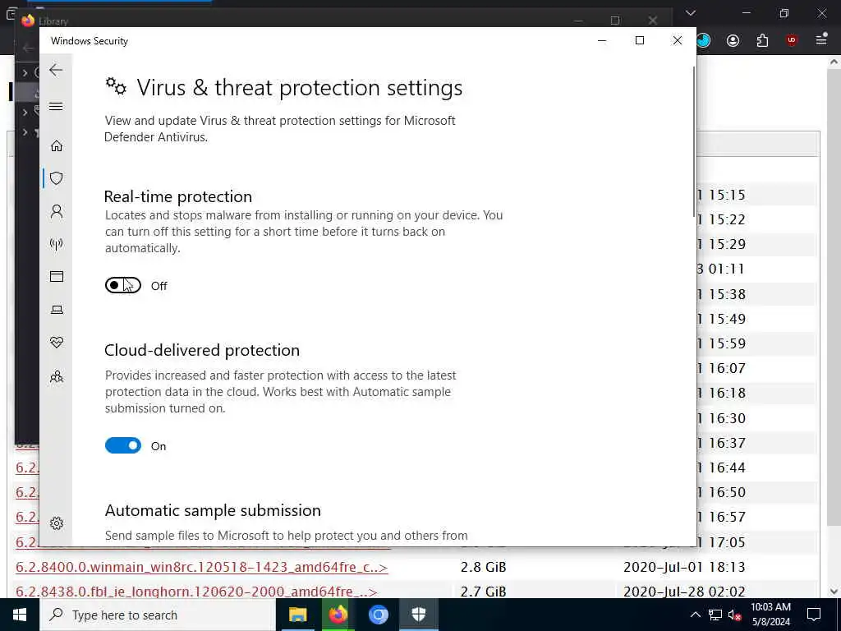Maximize the Windows Security window

pos(639,40)
